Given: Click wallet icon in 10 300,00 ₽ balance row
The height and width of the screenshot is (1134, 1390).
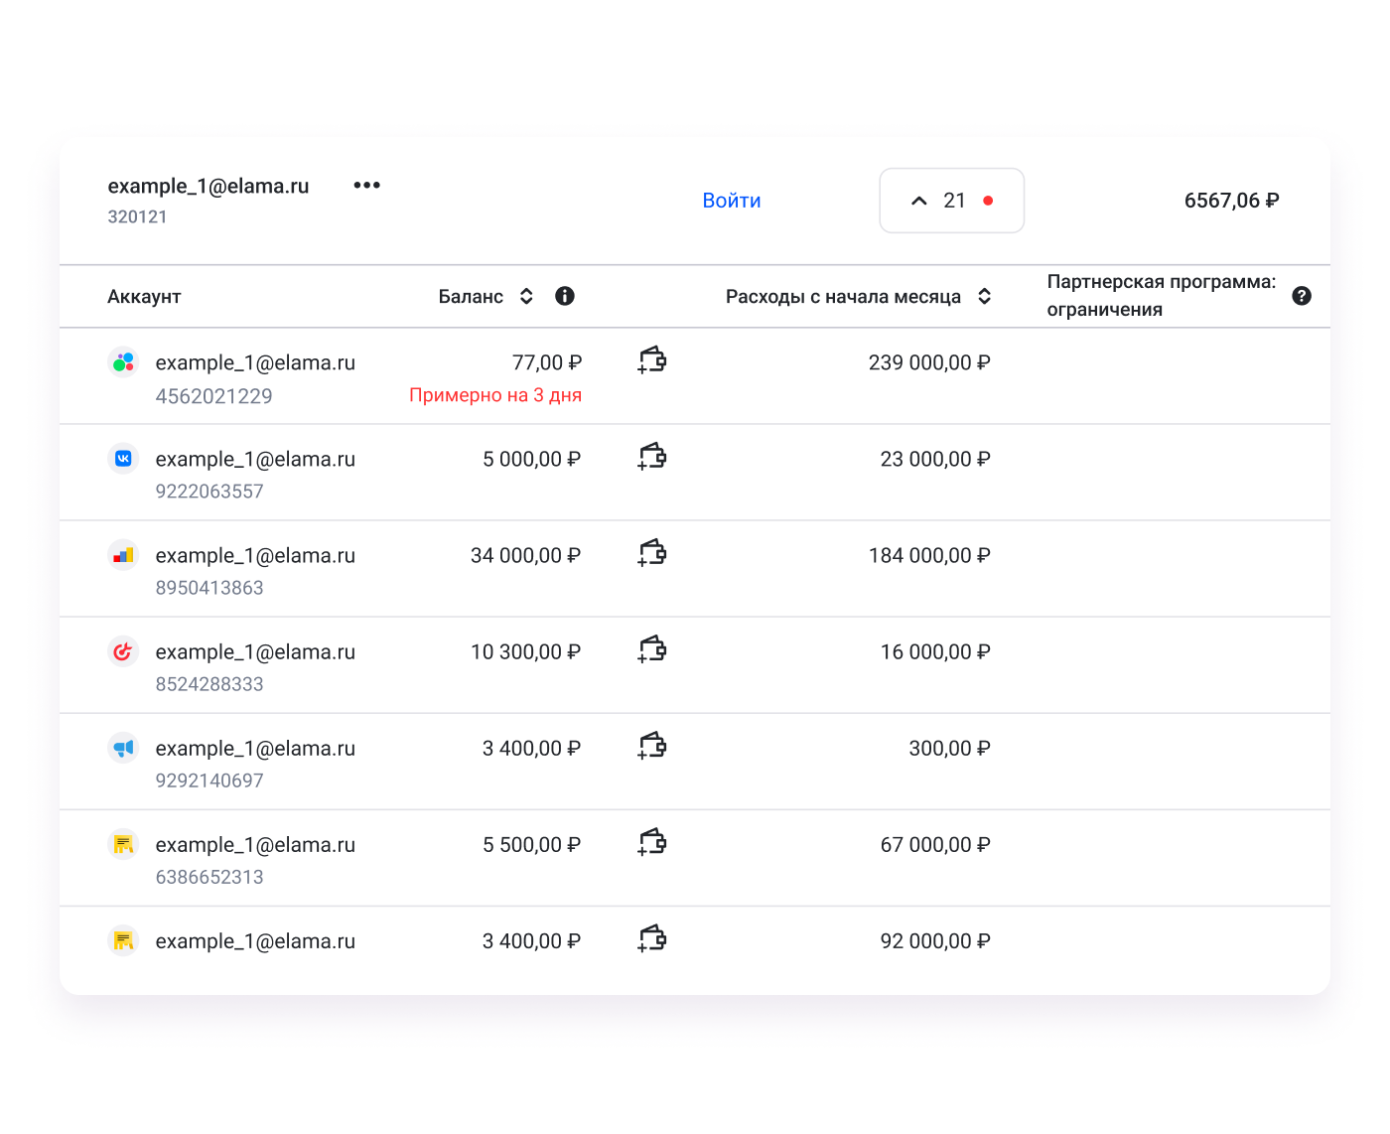Looking at the screenshot, I should (x=651, y=649).
